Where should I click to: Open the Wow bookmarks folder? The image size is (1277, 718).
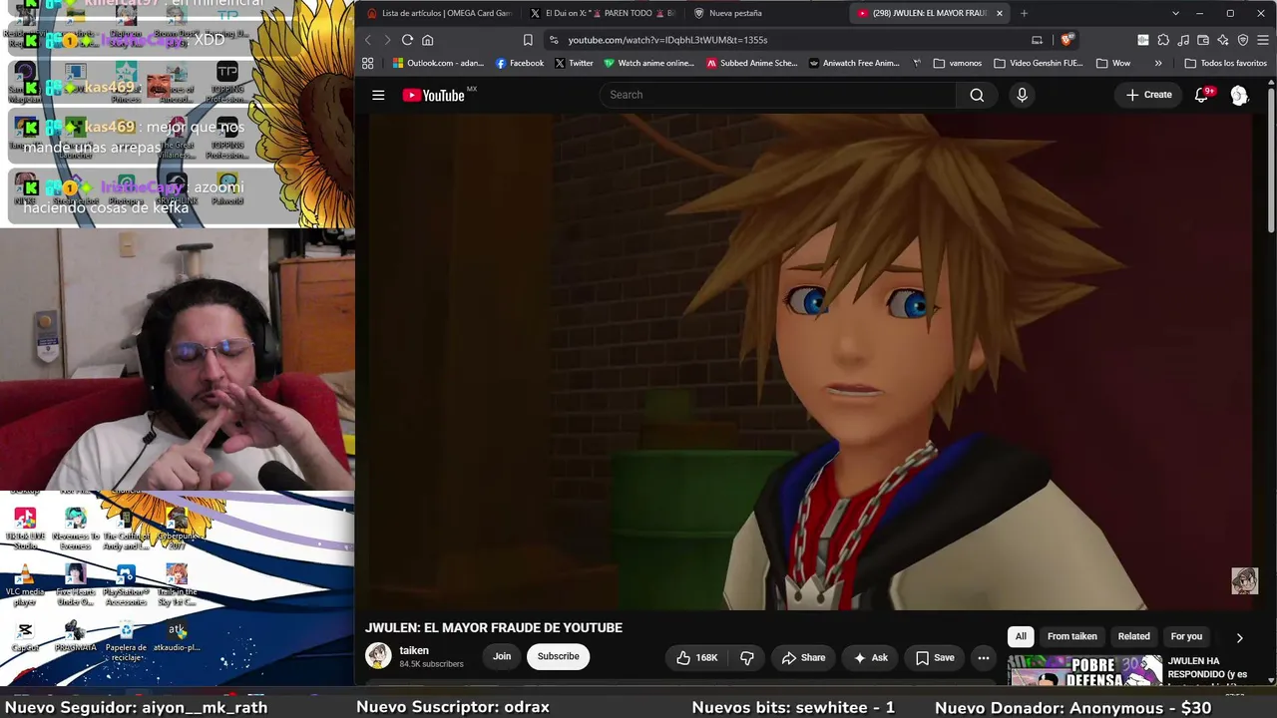1113,63
